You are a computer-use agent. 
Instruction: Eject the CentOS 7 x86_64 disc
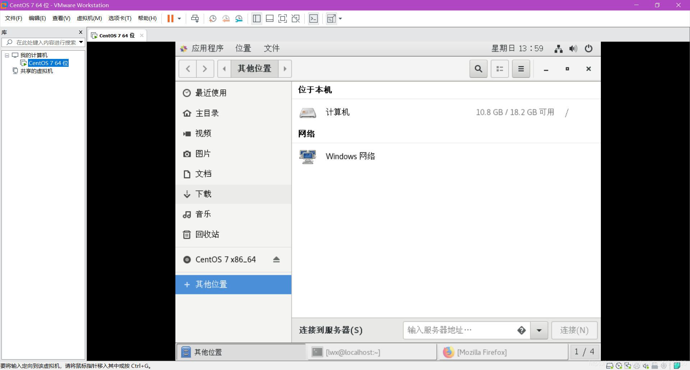click(x=276, y=259)
